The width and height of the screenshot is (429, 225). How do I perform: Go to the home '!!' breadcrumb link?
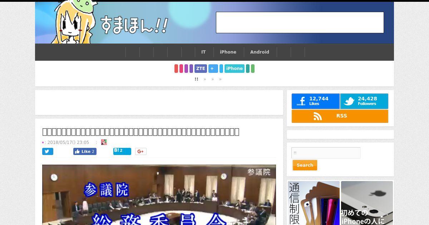196,79
